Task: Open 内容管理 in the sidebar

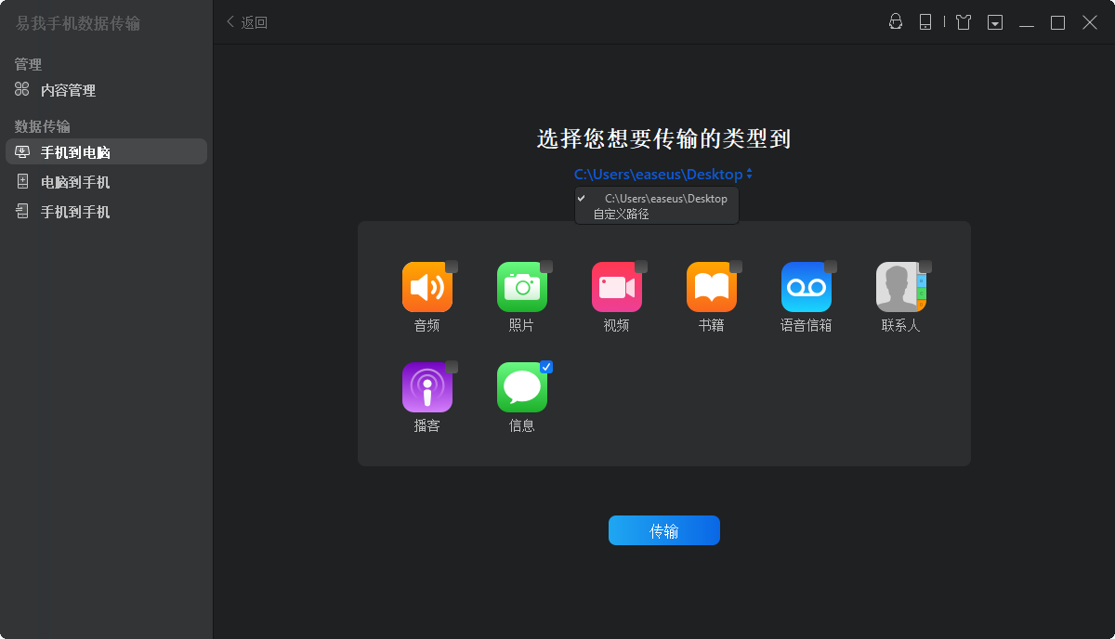Action: point(106,90)
